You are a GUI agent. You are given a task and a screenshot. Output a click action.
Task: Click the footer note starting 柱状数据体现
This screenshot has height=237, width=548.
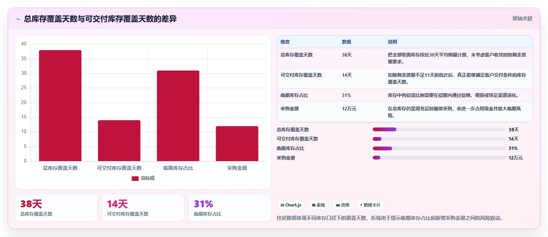click(390, 218)
